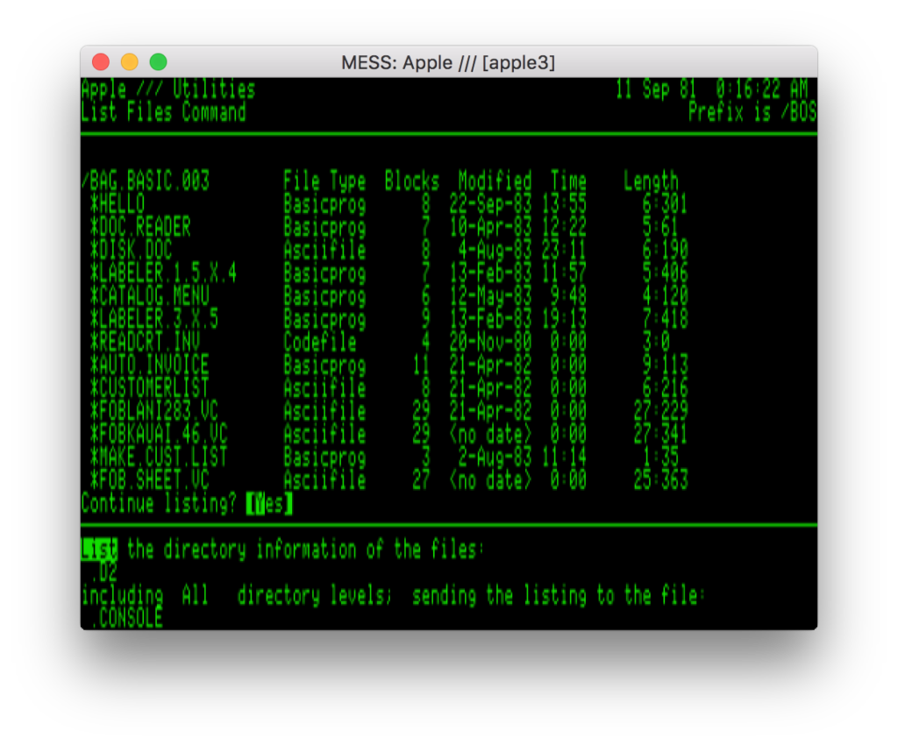Click the green zoom window button
Screen dimensions: 898x745
click(x=158, y=62)
